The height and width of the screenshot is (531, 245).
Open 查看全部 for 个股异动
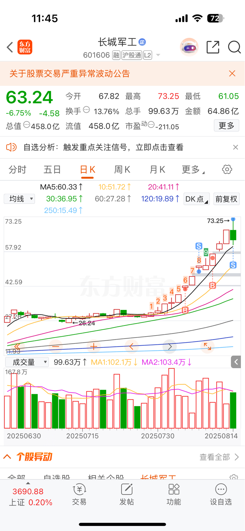219,457
